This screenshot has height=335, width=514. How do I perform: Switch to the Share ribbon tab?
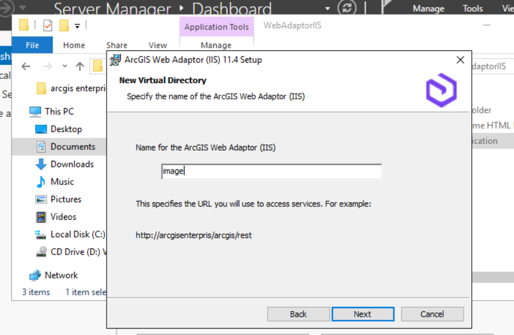(116, 45)
